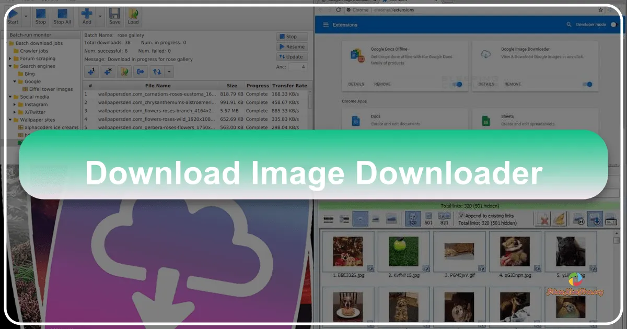The height and width of the screenshot is (329, 627).
Task: Open DETAILS for Google Image Downloader
Action: tap(486, 84)
